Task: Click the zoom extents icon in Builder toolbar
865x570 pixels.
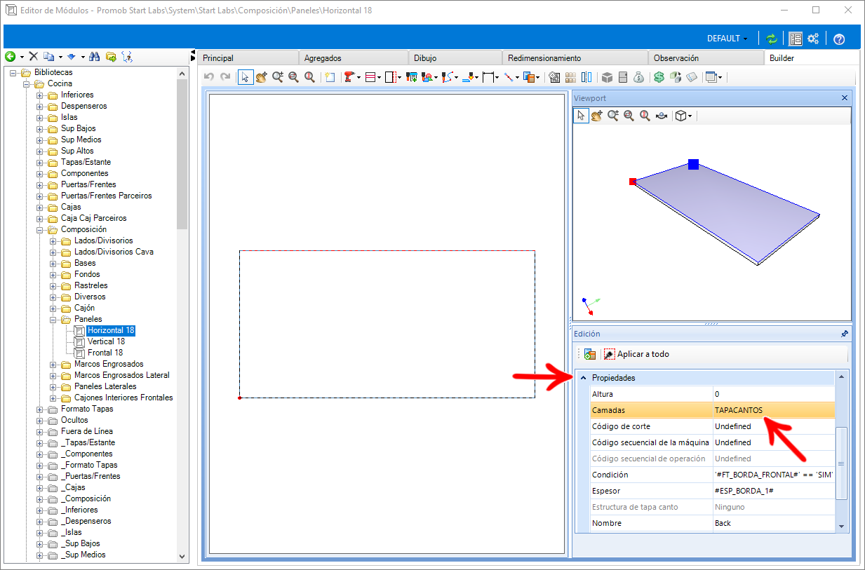Action: 309,77
